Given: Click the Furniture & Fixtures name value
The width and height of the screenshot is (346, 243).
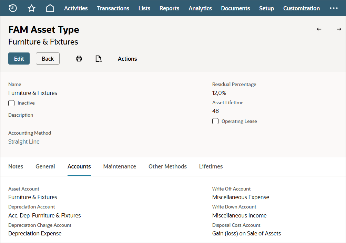Looking at the screenshot, I should coord(33,93).
